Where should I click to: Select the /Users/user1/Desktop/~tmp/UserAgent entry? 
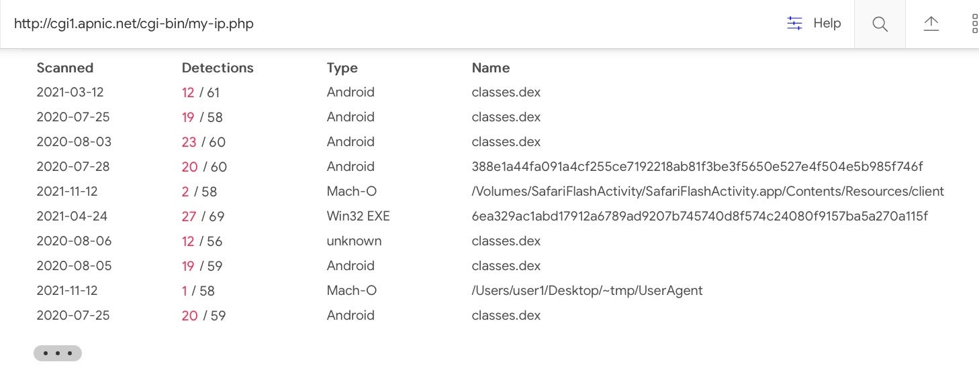(x=587, y=290)
